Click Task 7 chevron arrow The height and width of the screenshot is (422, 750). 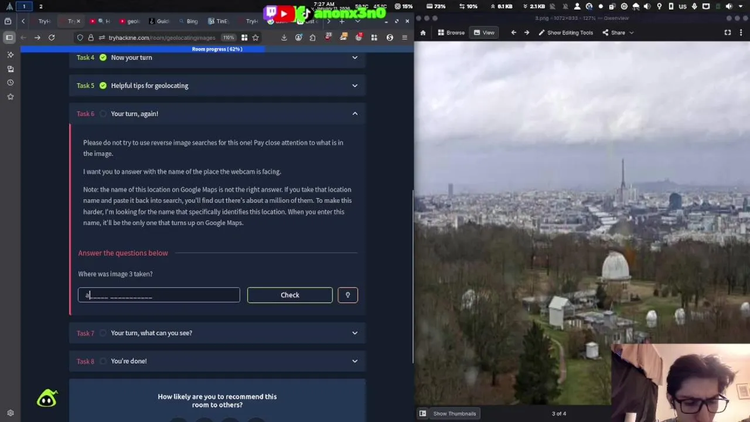354,333
